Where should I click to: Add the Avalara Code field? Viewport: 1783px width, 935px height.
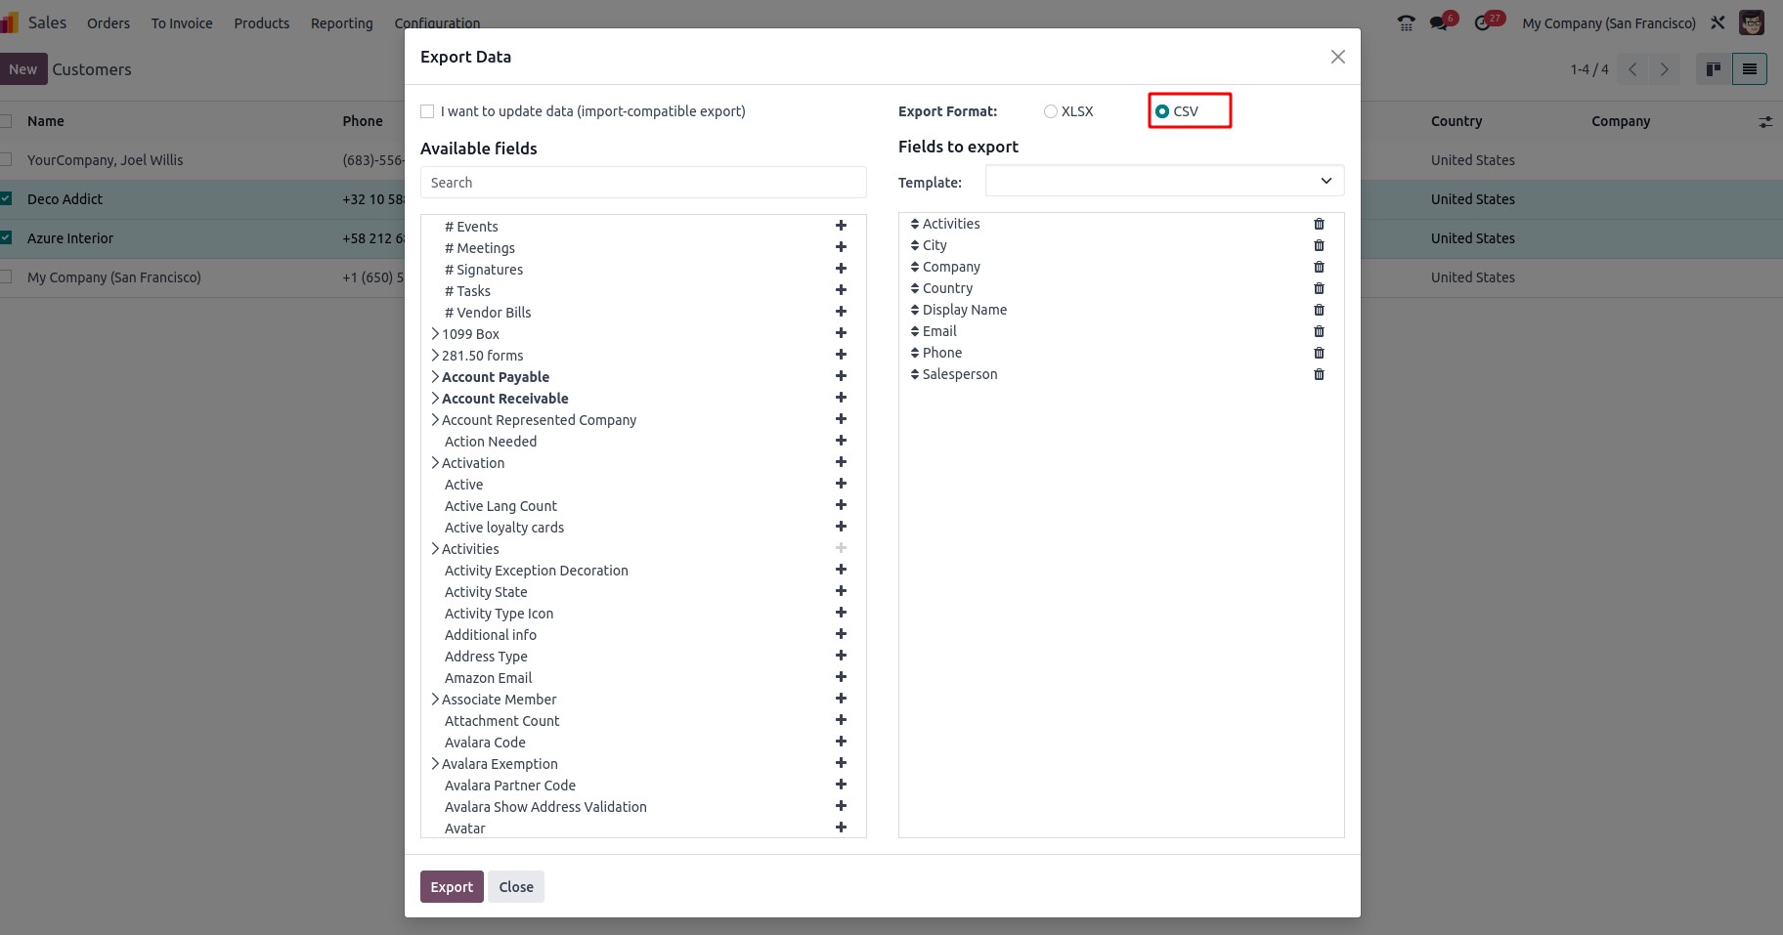coord(841,742)
